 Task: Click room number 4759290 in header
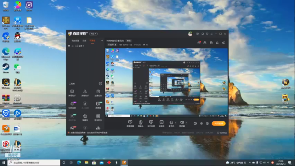tap(137, 45)
